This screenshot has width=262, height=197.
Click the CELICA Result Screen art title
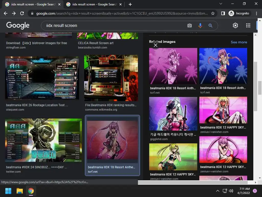(x=96, y=43)
